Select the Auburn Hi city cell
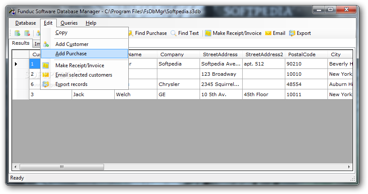Image resolution: width=368 pixels, height=194 pixels. pos(340,84)
